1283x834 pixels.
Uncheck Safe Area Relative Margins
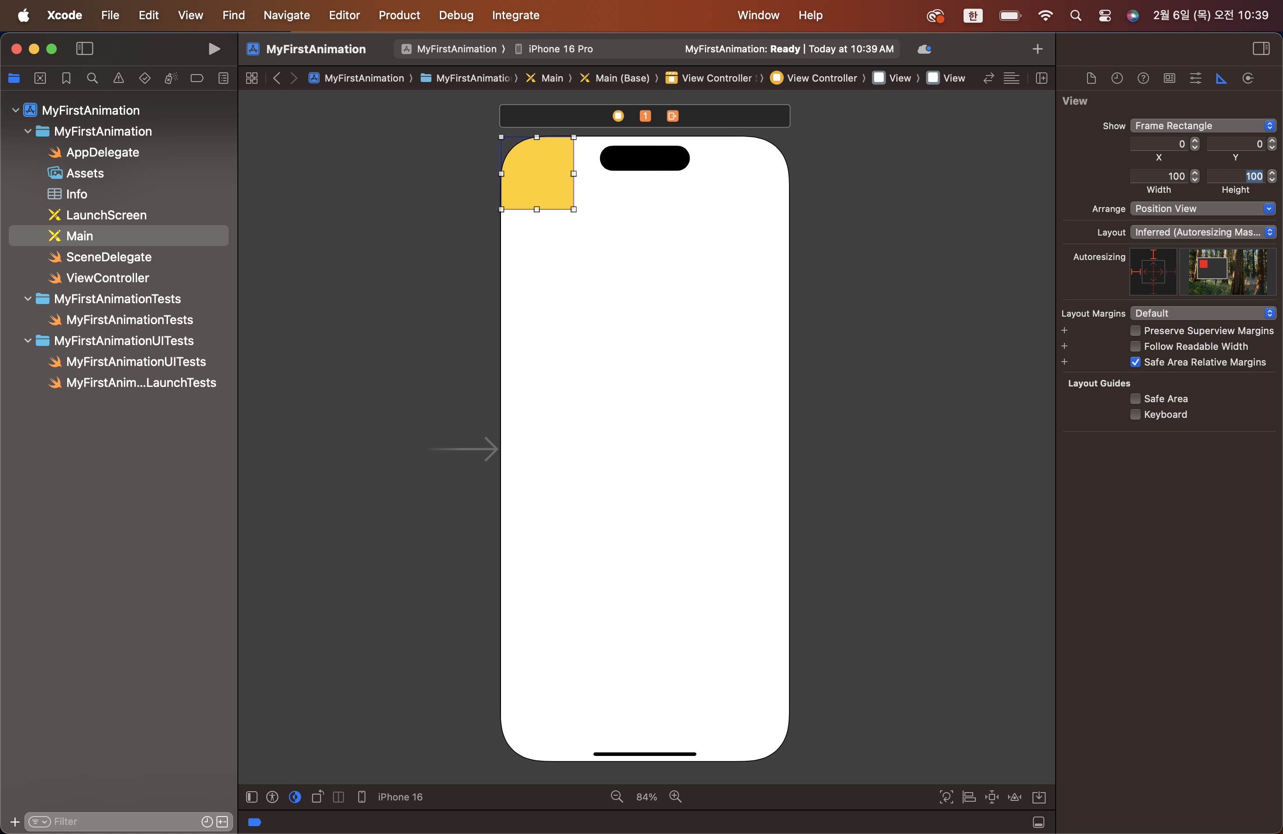(1135, 362)
